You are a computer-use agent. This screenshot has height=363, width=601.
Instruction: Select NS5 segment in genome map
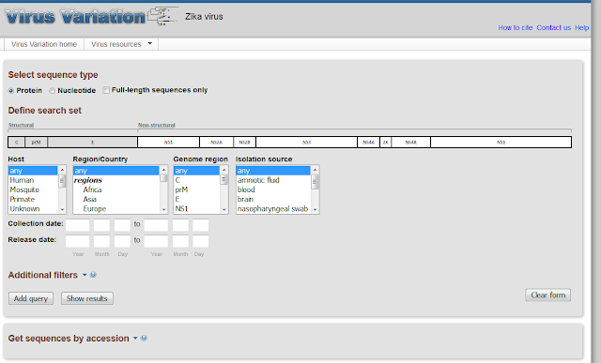tap(501, 142)
